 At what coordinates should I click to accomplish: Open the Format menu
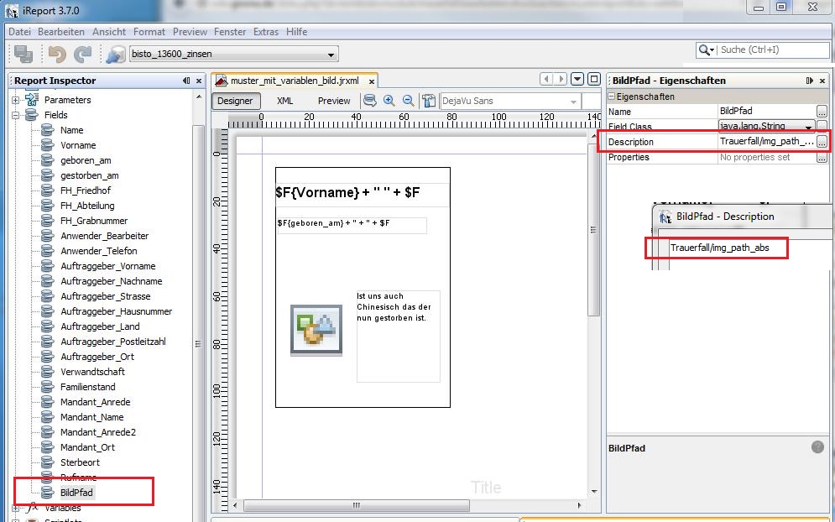(149, 32)
